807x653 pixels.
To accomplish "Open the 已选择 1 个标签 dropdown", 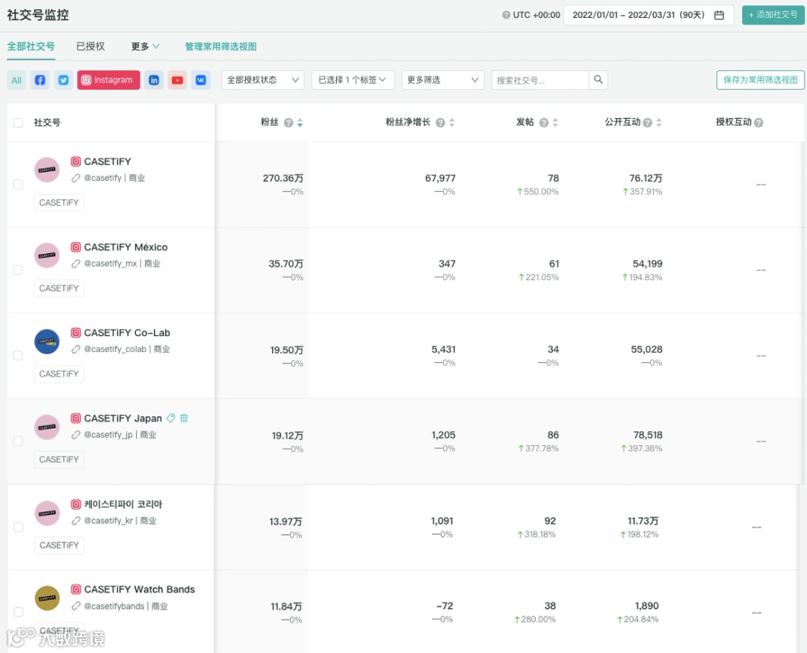I will (x=353, y=80).
